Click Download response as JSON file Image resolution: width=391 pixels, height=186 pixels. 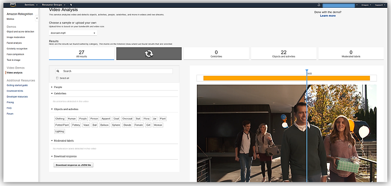click(x=74, y=164)
